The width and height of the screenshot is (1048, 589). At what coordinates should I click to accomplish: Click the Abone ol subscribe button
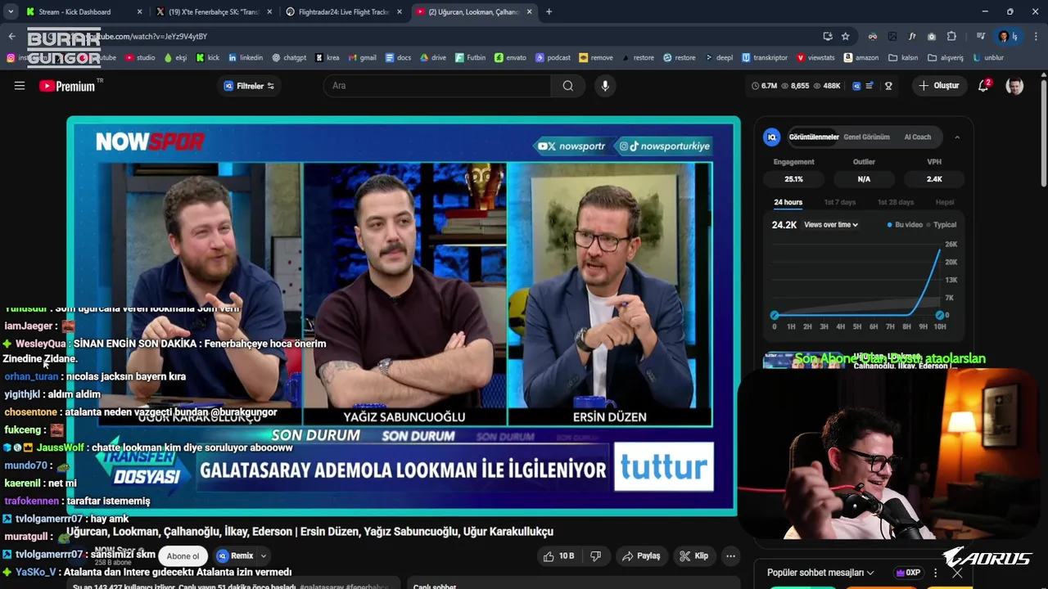point(183,556)
